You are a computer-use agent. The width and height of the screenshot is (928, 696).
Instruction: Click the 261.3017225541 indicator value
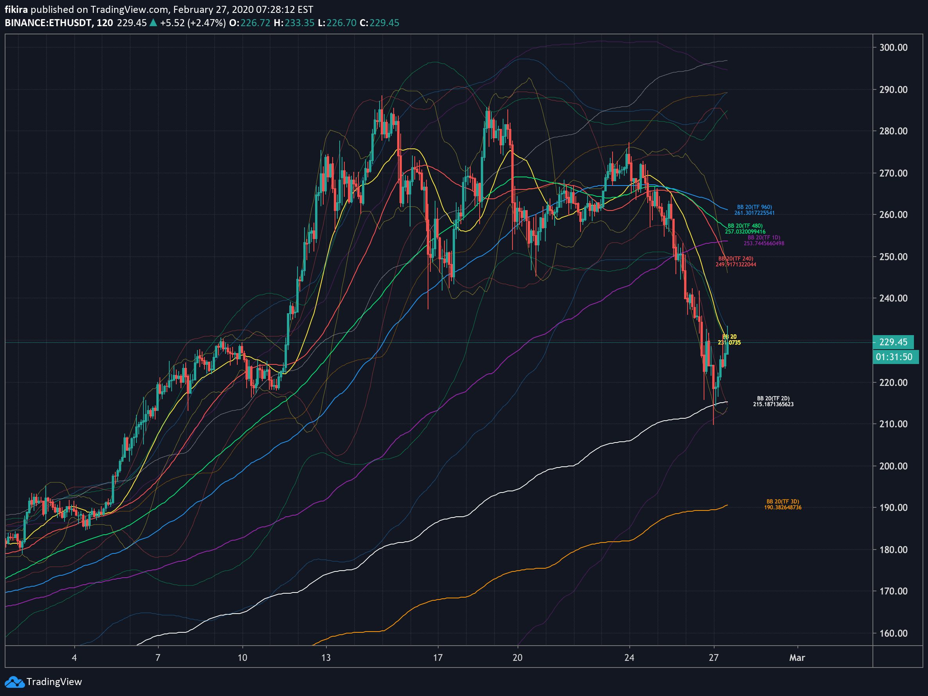[x=754, y=213]
